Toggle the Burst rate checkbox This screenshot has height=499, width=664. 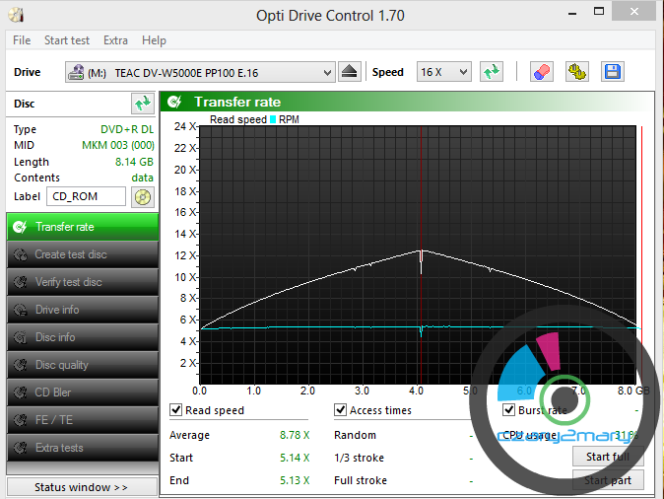pos(509,410)
